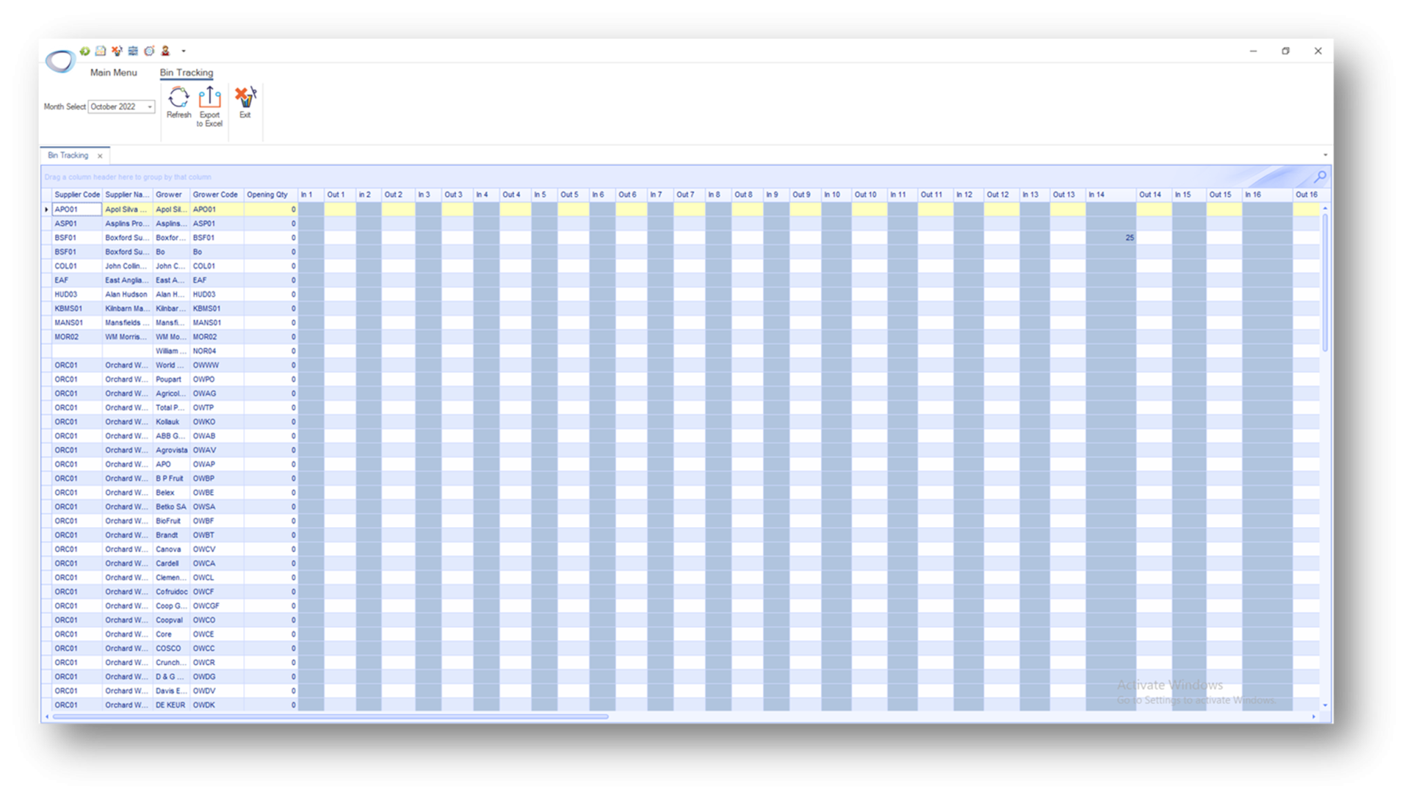The width and height of the screenshot is (1413, 803).
Task: Select the Bin Tracking ribbon tab
Action: [186, 72]
